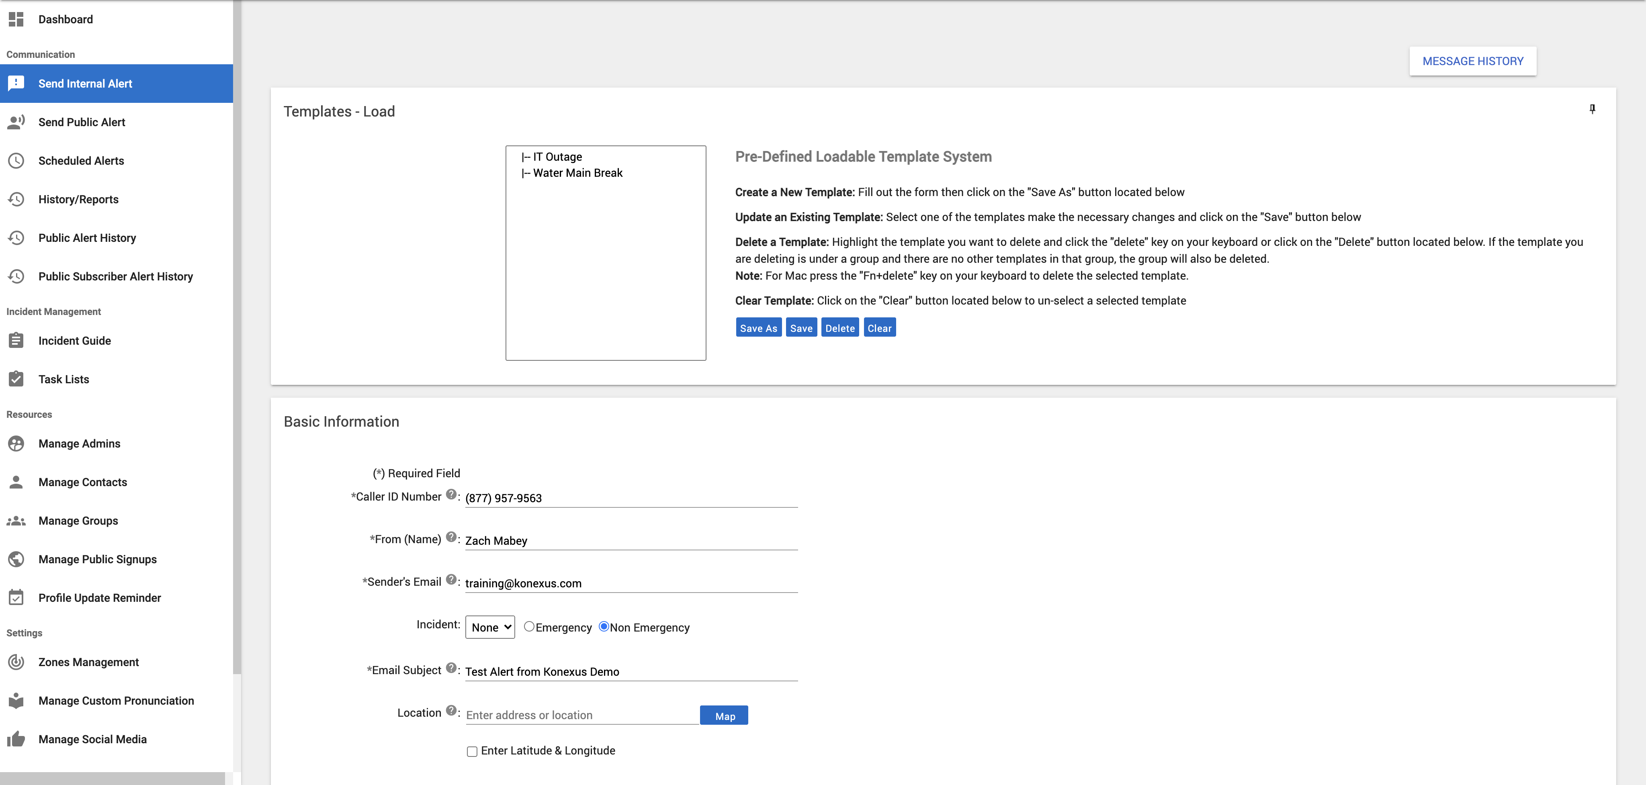
Task: Select the Non Emergency radio button
Action: pos(604,627)
